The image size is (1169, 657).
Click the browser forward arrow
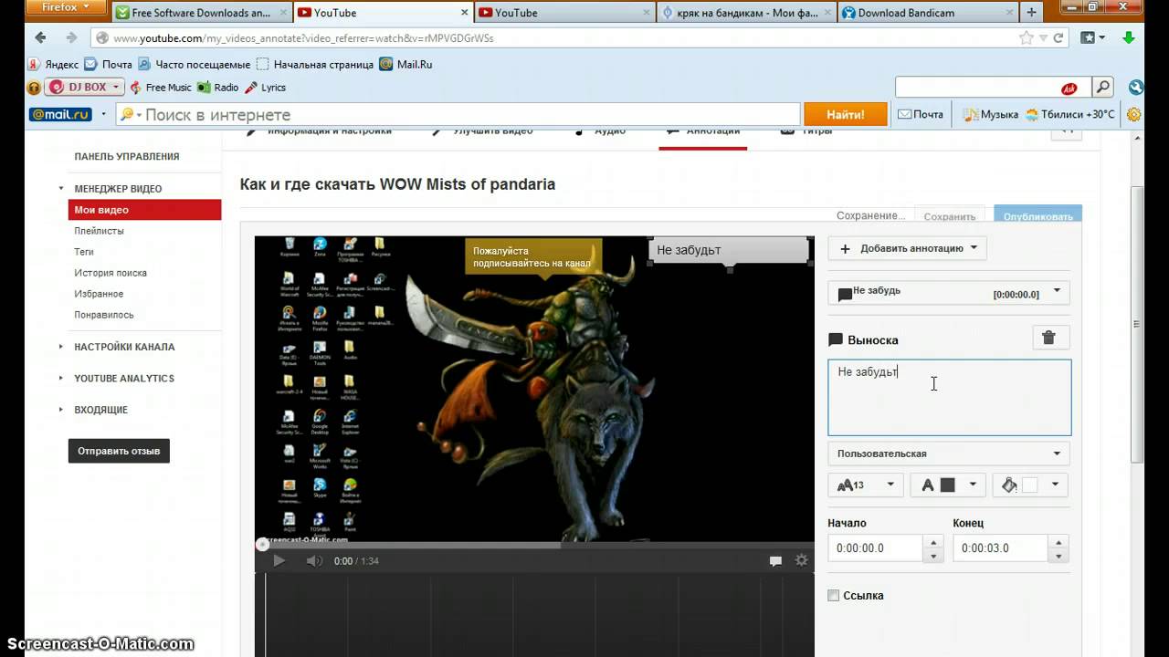(71, 38)
